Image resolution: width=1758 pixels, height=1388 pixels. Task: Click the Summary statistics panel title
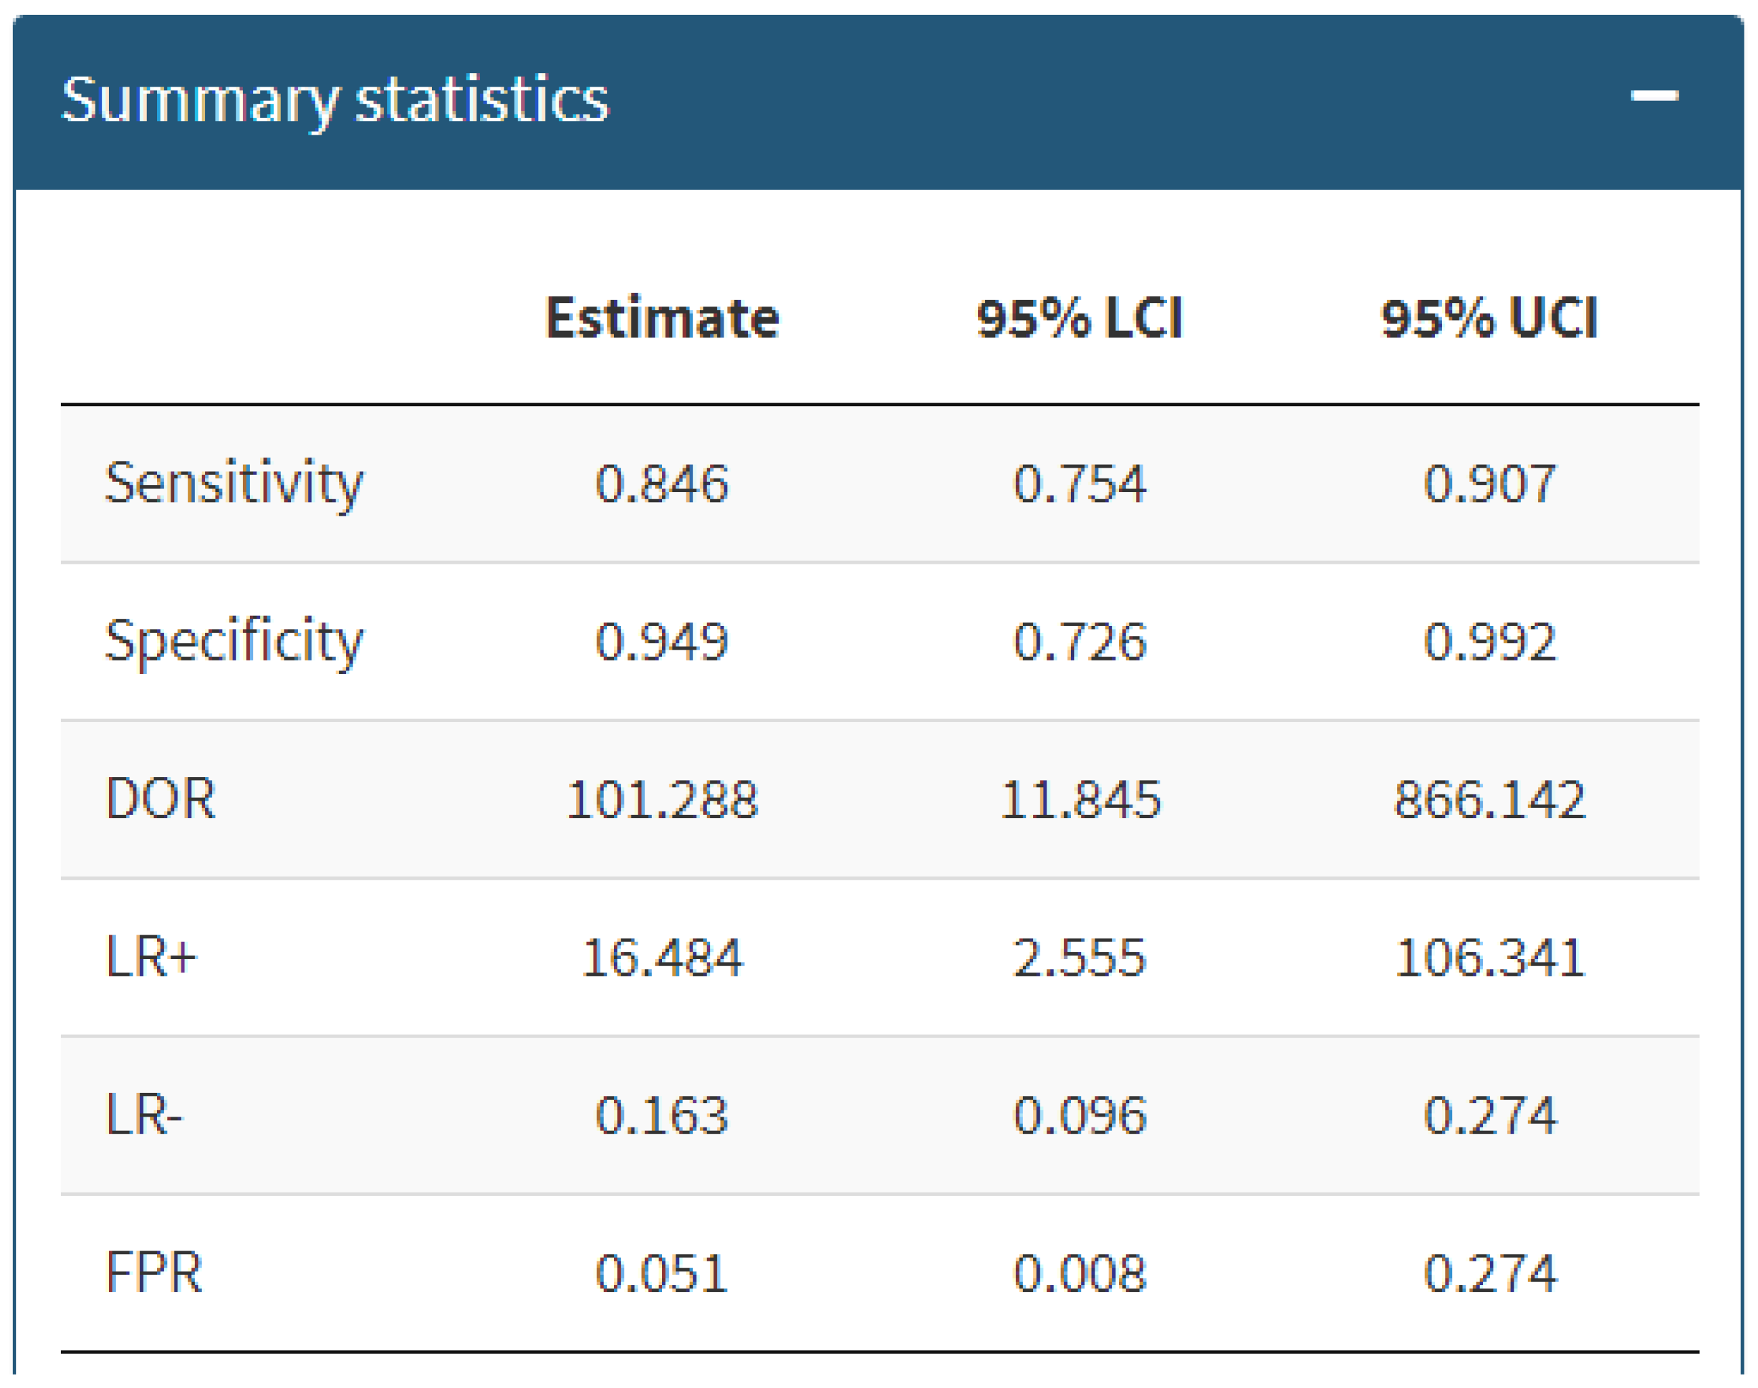335,100
